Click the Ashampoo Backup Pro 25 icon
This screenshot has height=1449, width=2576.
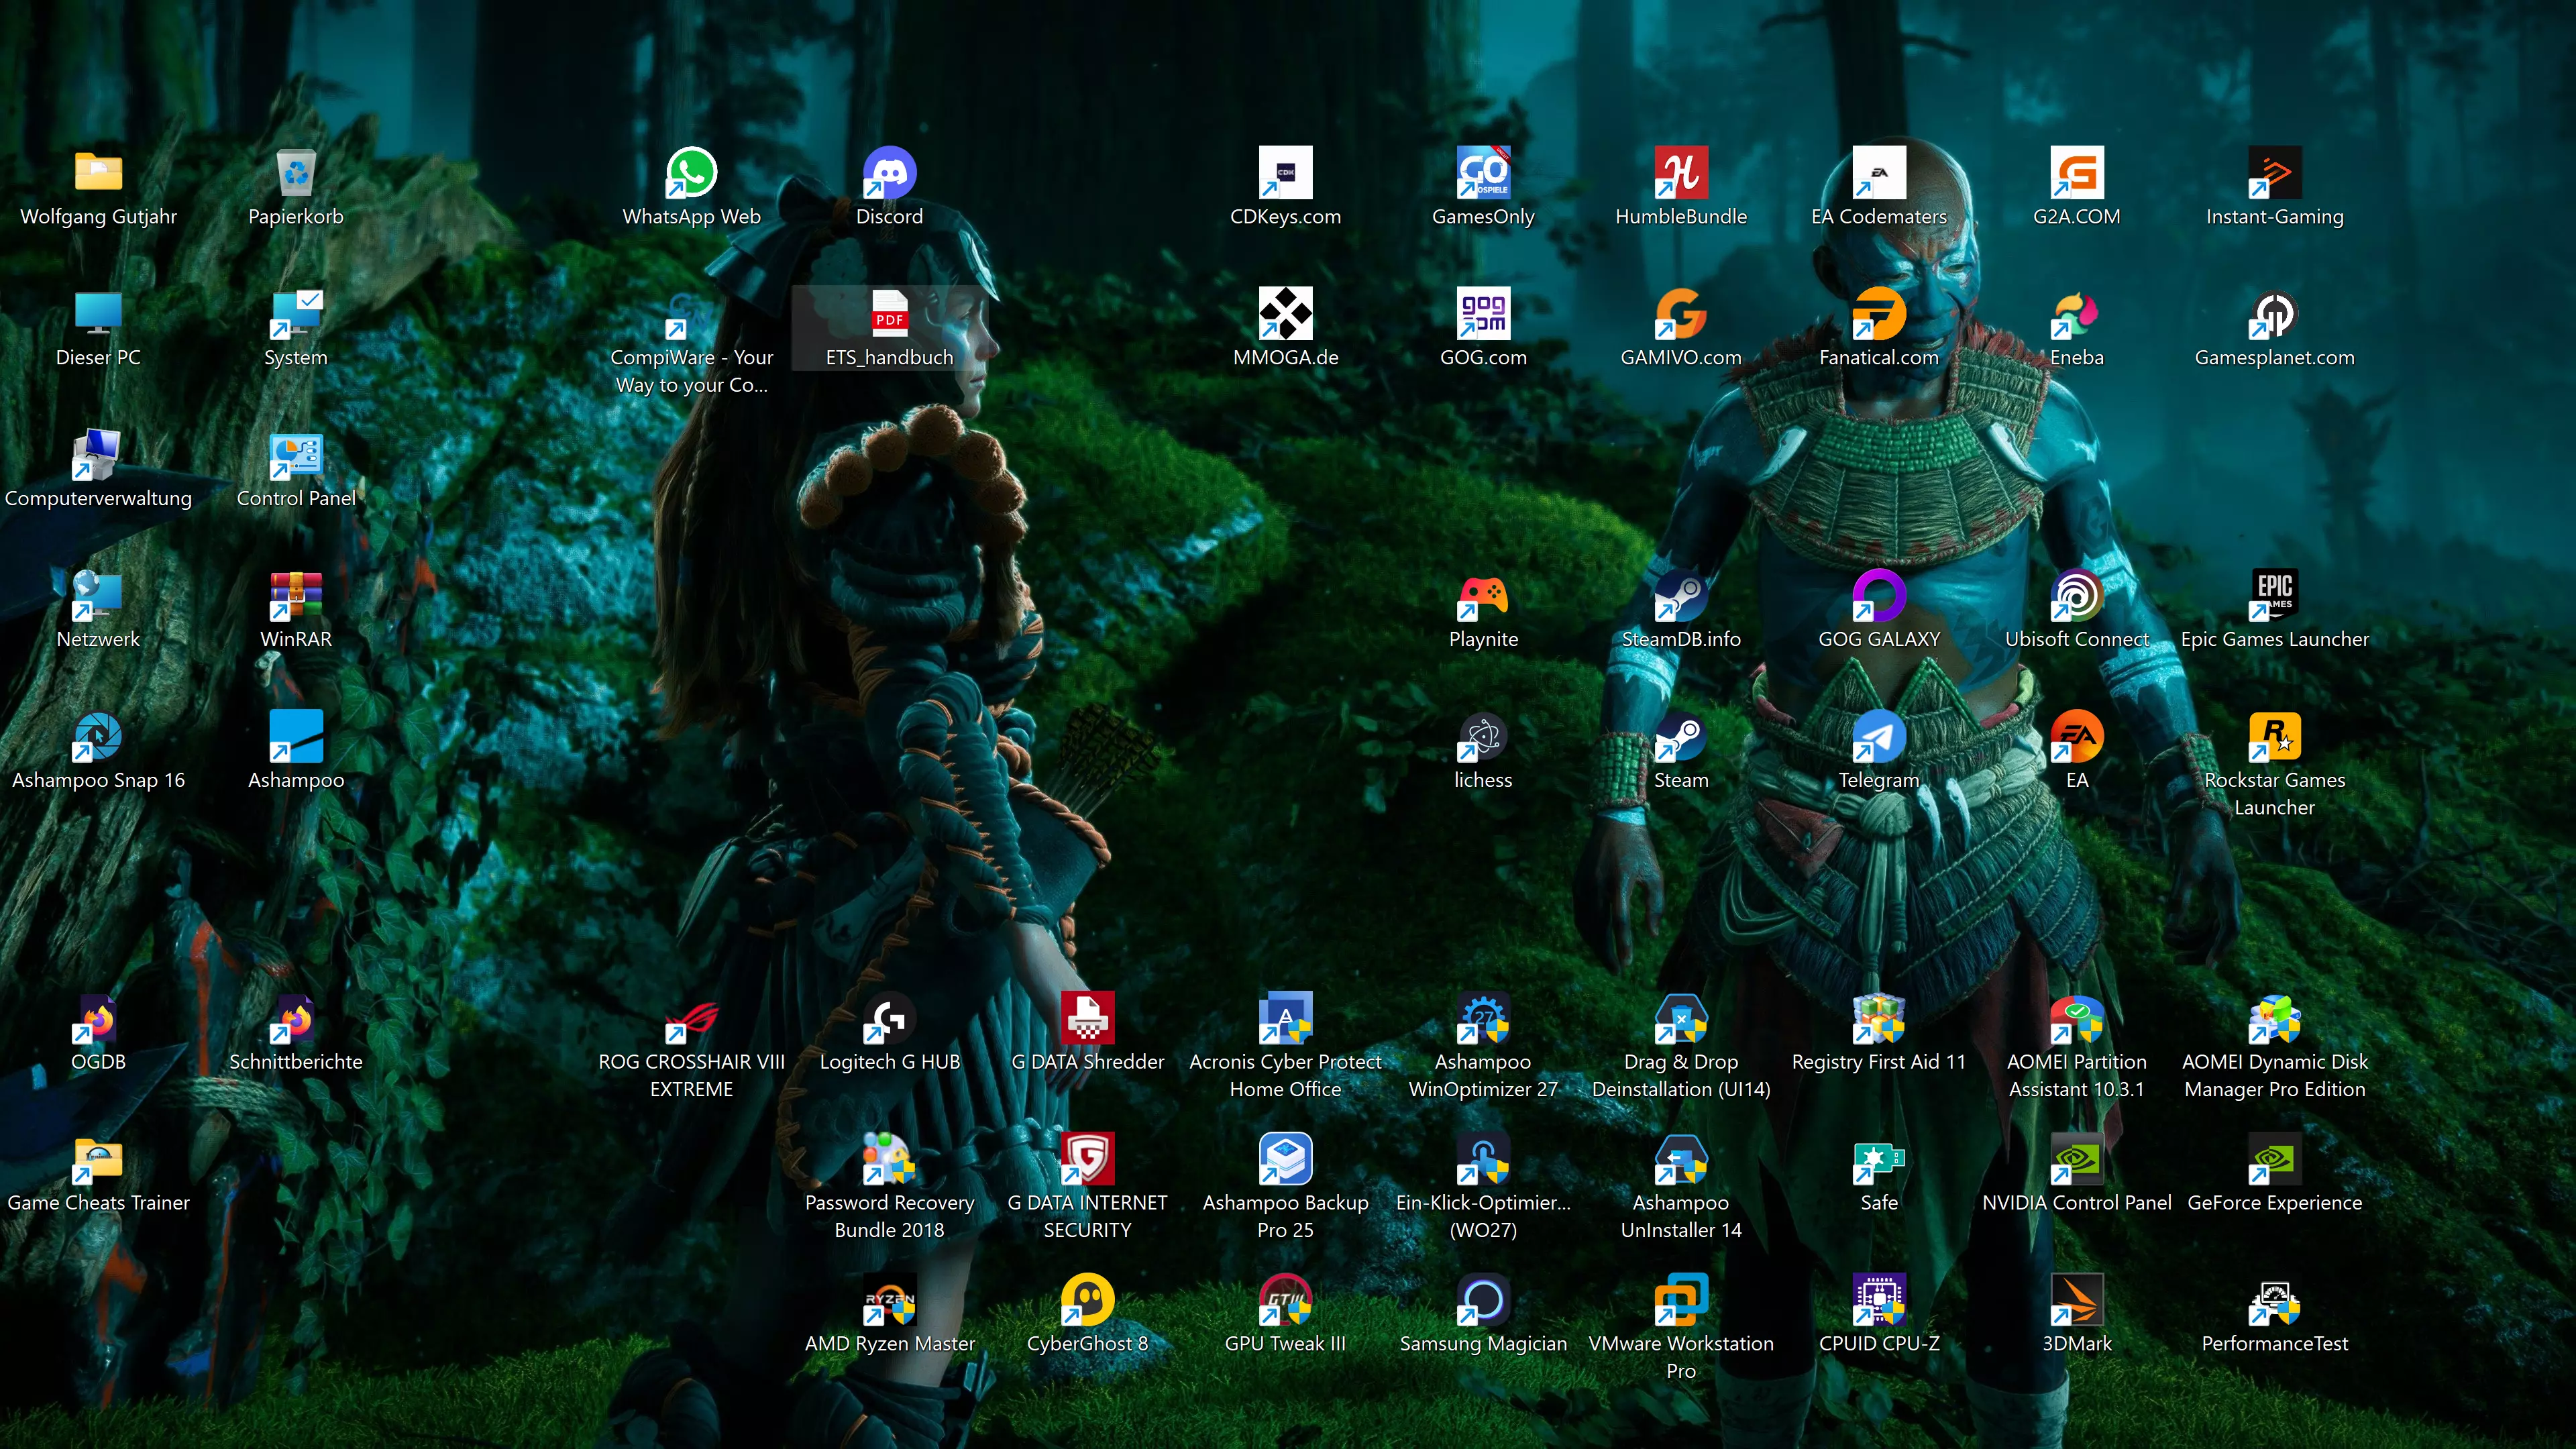1285,1160
